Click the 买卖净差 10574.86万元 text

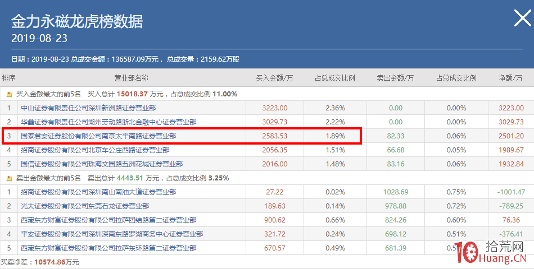pos(39,262)
